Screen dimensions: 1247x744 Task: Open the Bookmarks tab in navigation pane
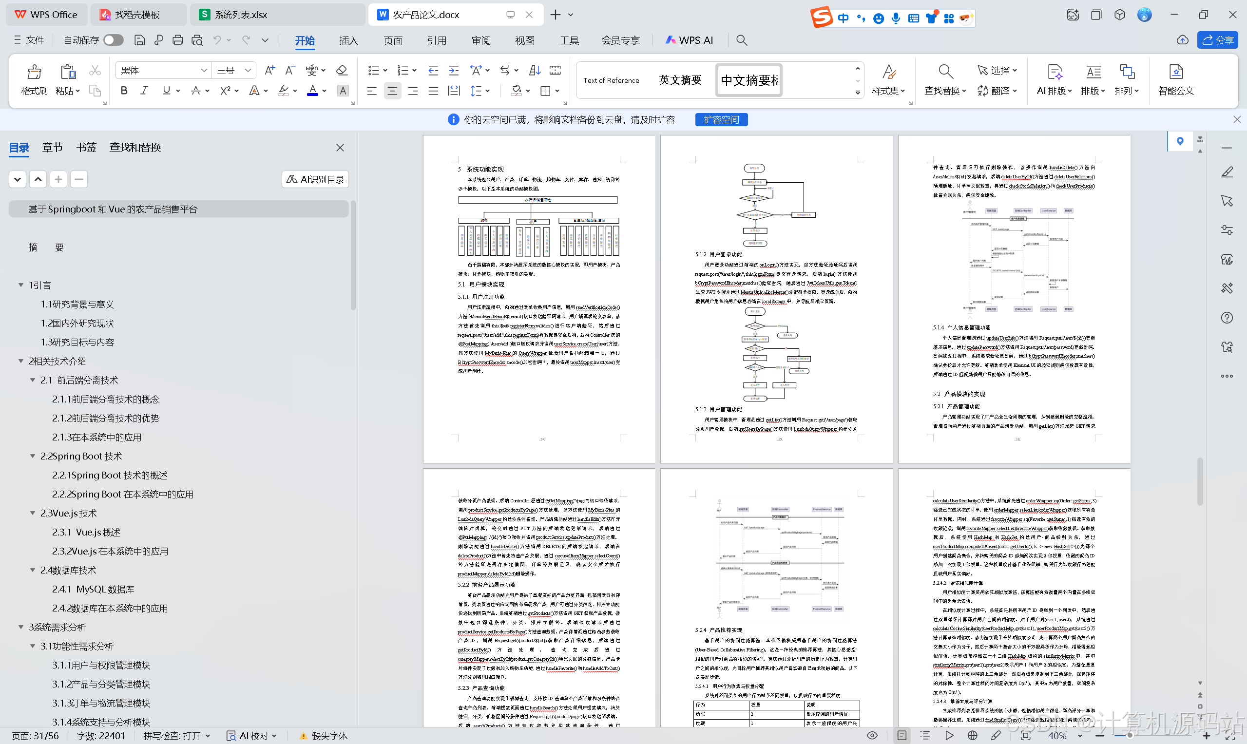pos(86,148)
